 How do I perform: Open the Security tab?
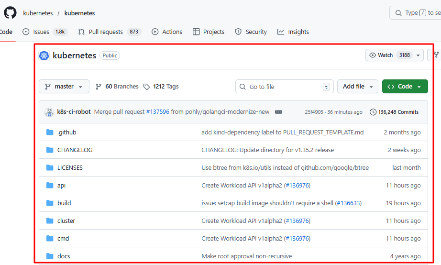251,32
